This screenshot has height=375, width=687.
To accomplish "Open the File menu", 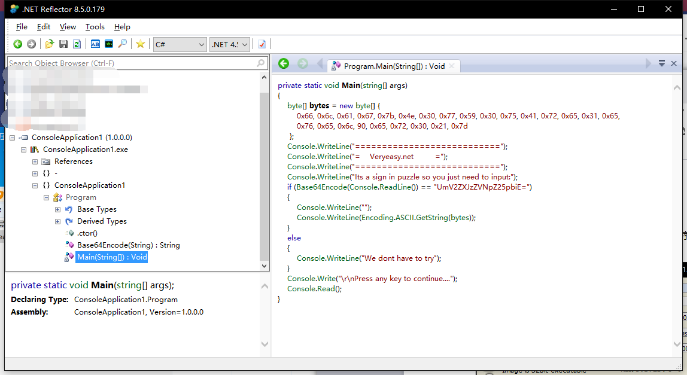I will pyautogui.click(x=22, y=27).
